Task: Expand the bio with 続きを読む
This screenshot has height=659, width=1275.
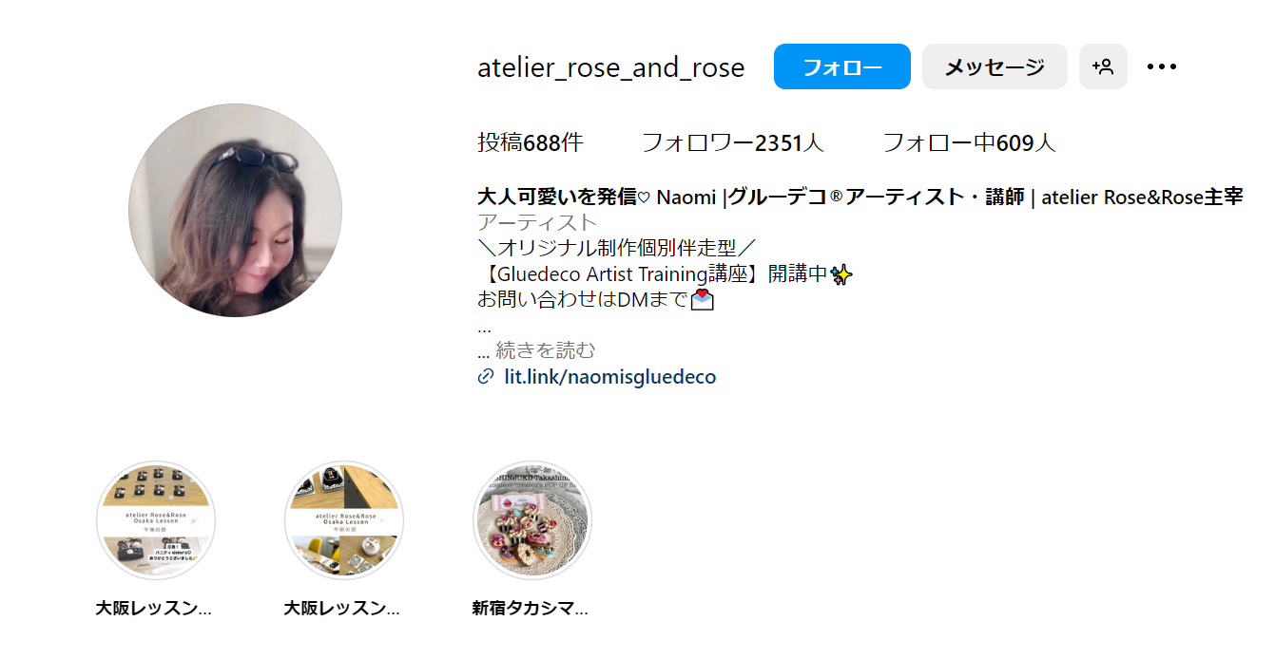Action: coord(546,350)
